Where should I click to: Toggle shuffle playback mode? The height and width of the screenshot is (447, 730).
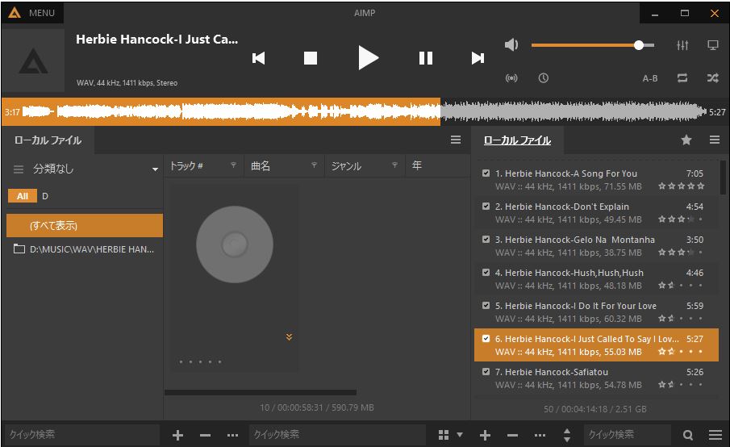713,77
